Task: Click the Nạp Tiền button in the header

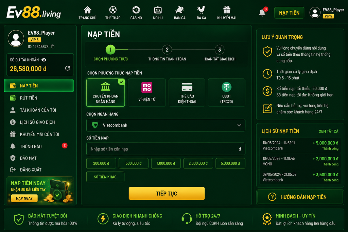Action: tap(289, 13)
